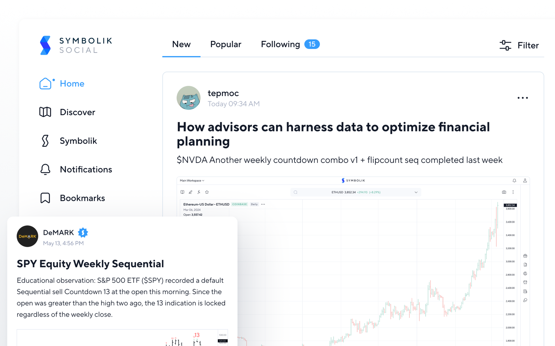Expand the Main Workspace dropdown in chart
Image resolution: width=555 pixels, height=346 pixels.
[x=192, y=181]
